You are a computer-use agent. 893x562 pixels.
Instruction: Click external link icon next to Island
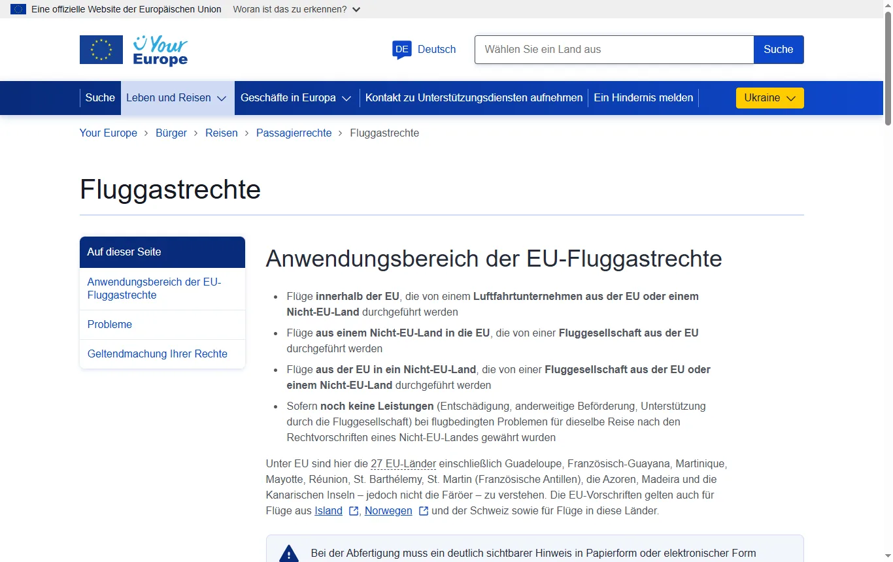354,511
